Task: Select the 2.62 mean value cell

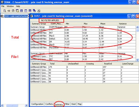Action: point(108,33)
